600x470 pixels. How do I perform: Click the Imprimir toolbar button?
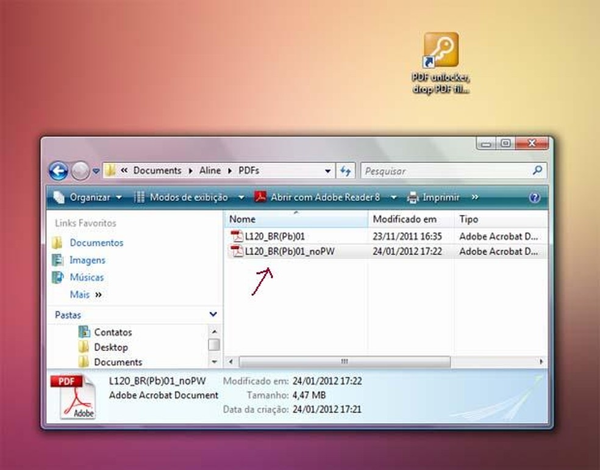[x=433, y=197]
